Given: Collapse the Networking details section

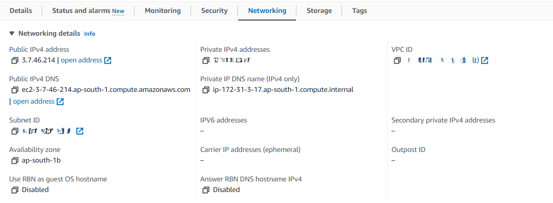Looking at the screenshot, I should pos(12,34).
